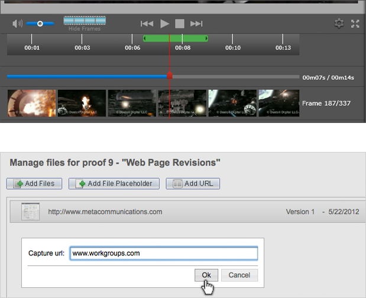366x298 pixels.
Task: Click the http://www.metacommunications.com entry
Action: (105, 212)
